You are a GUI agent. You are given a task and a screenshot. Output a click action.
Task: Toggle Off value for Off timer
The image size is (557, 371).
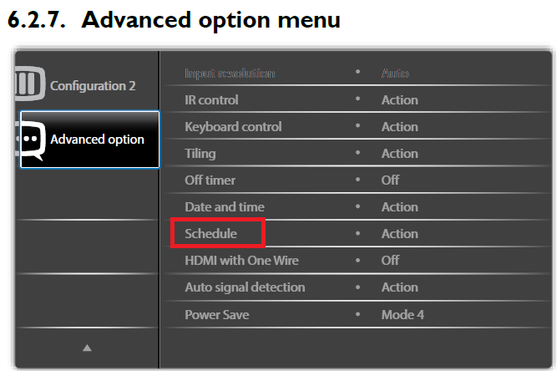391,180
